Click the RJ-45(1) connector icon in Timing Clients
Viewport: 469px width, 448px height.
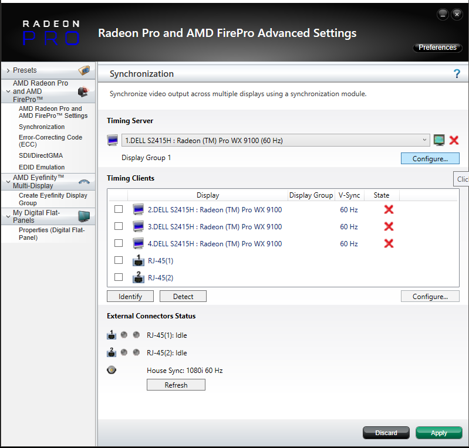(x=138, y=260)
